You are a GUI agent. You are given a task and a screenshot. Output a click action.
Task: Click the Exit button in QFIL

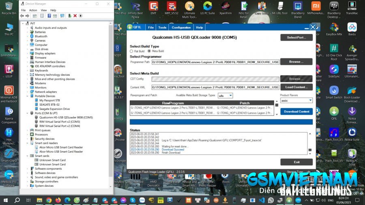pos(296,162)
